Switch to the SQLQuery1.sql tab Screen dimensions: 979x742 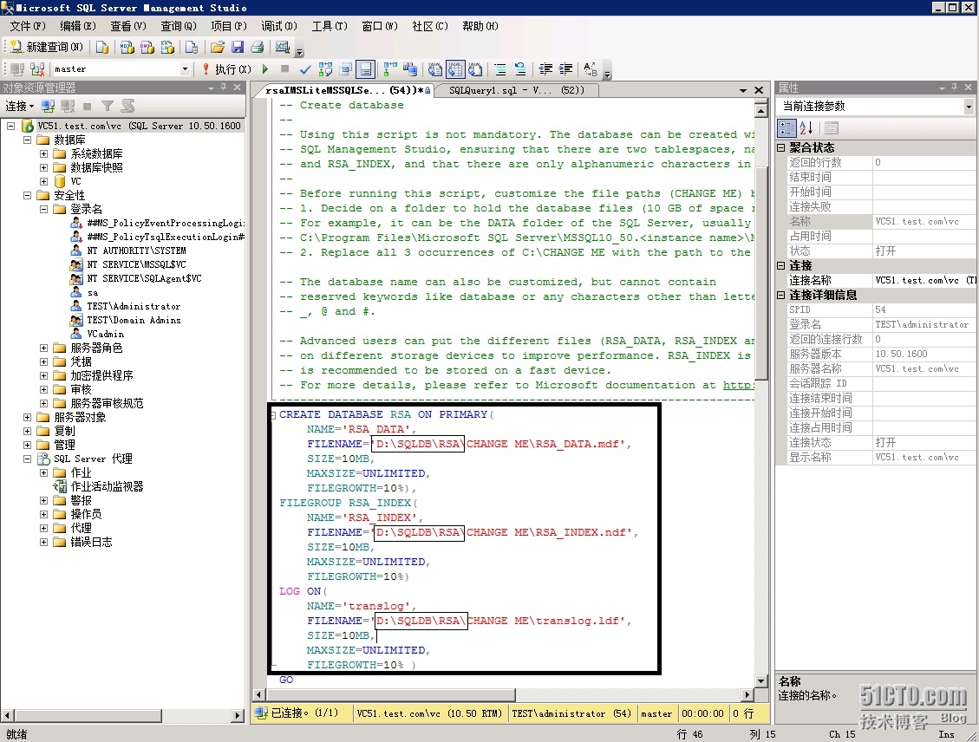coord(516,90)
